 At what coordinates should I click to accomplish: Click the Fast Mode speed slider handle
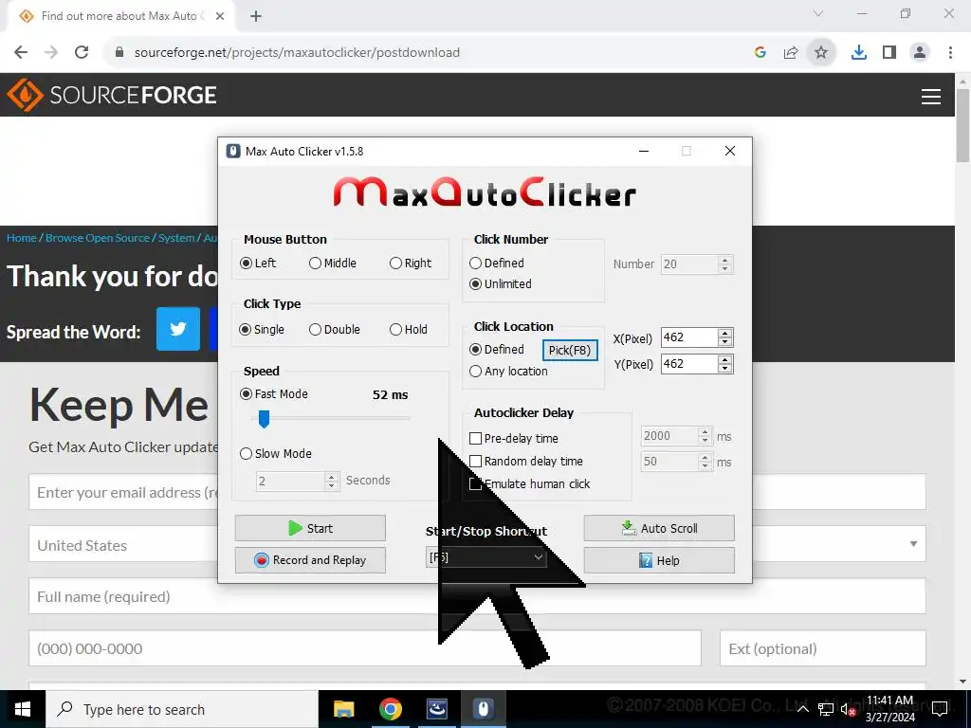264,419
